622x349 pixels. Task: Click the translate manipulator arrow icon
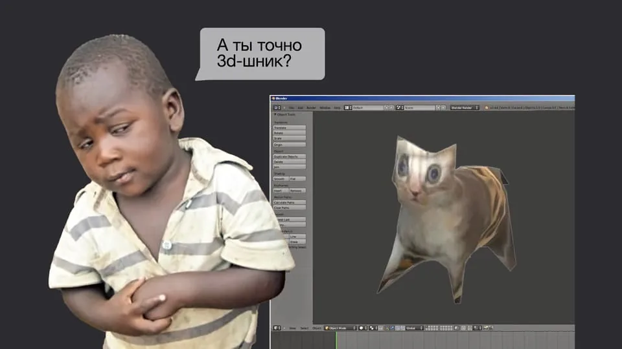(x=393, y=328)
